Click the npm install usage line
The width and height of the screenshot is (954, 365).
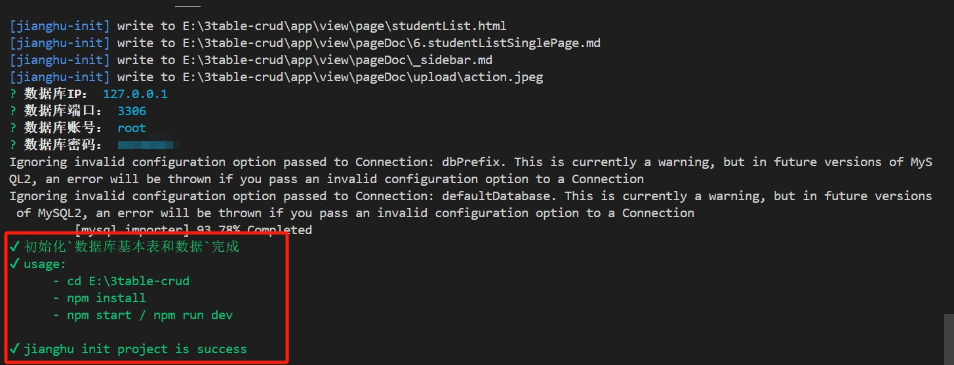pyautogui.click(x=106, y=298)
